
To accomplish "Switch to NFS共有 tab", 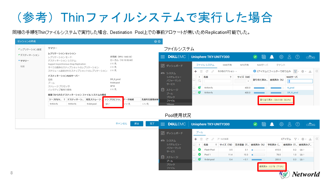I will (x=245, y=65).
